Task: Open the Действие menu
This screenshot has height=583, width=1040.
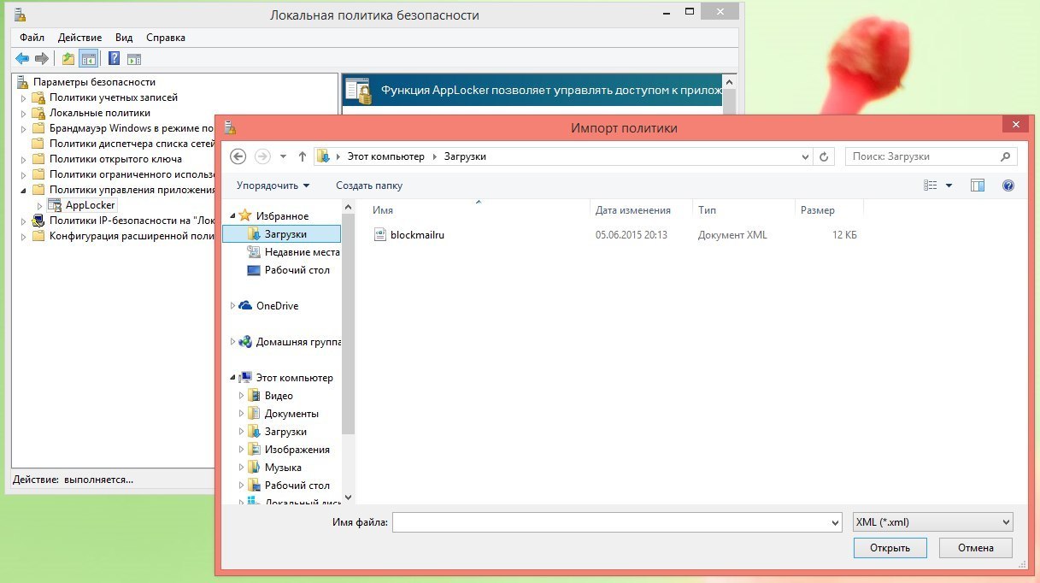Action: (x=79, y=38)
